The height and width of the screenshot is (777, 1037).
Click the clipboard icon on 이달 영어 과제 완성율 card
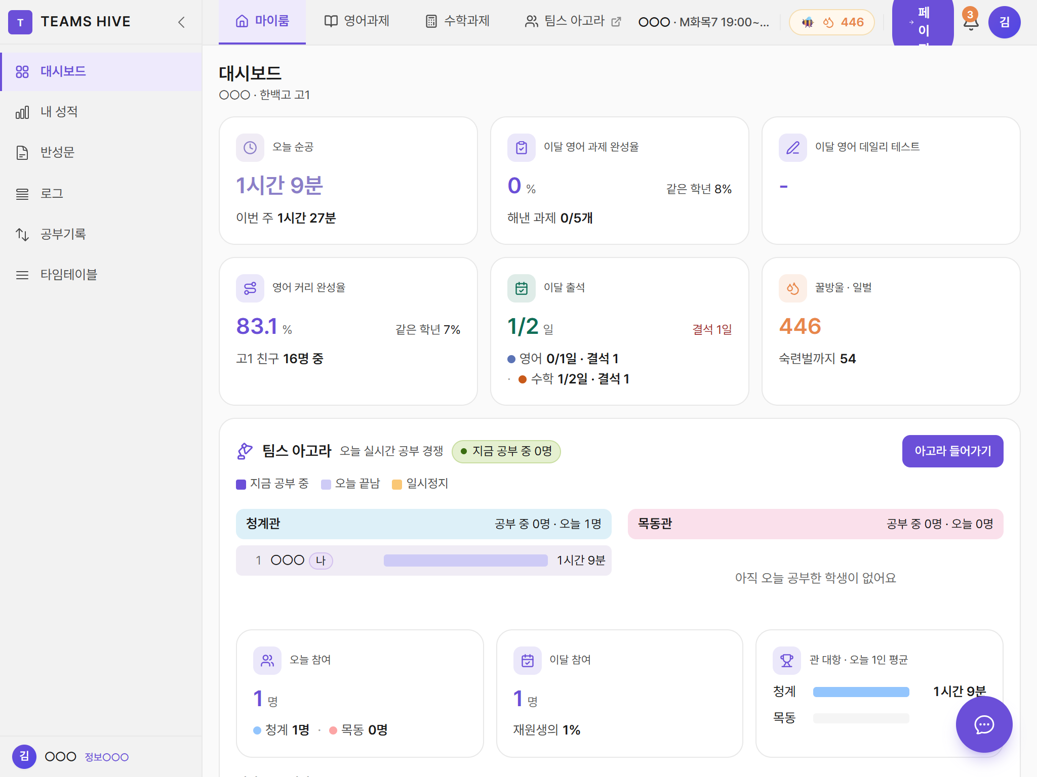pyautogui.click(x=522, y=148)
